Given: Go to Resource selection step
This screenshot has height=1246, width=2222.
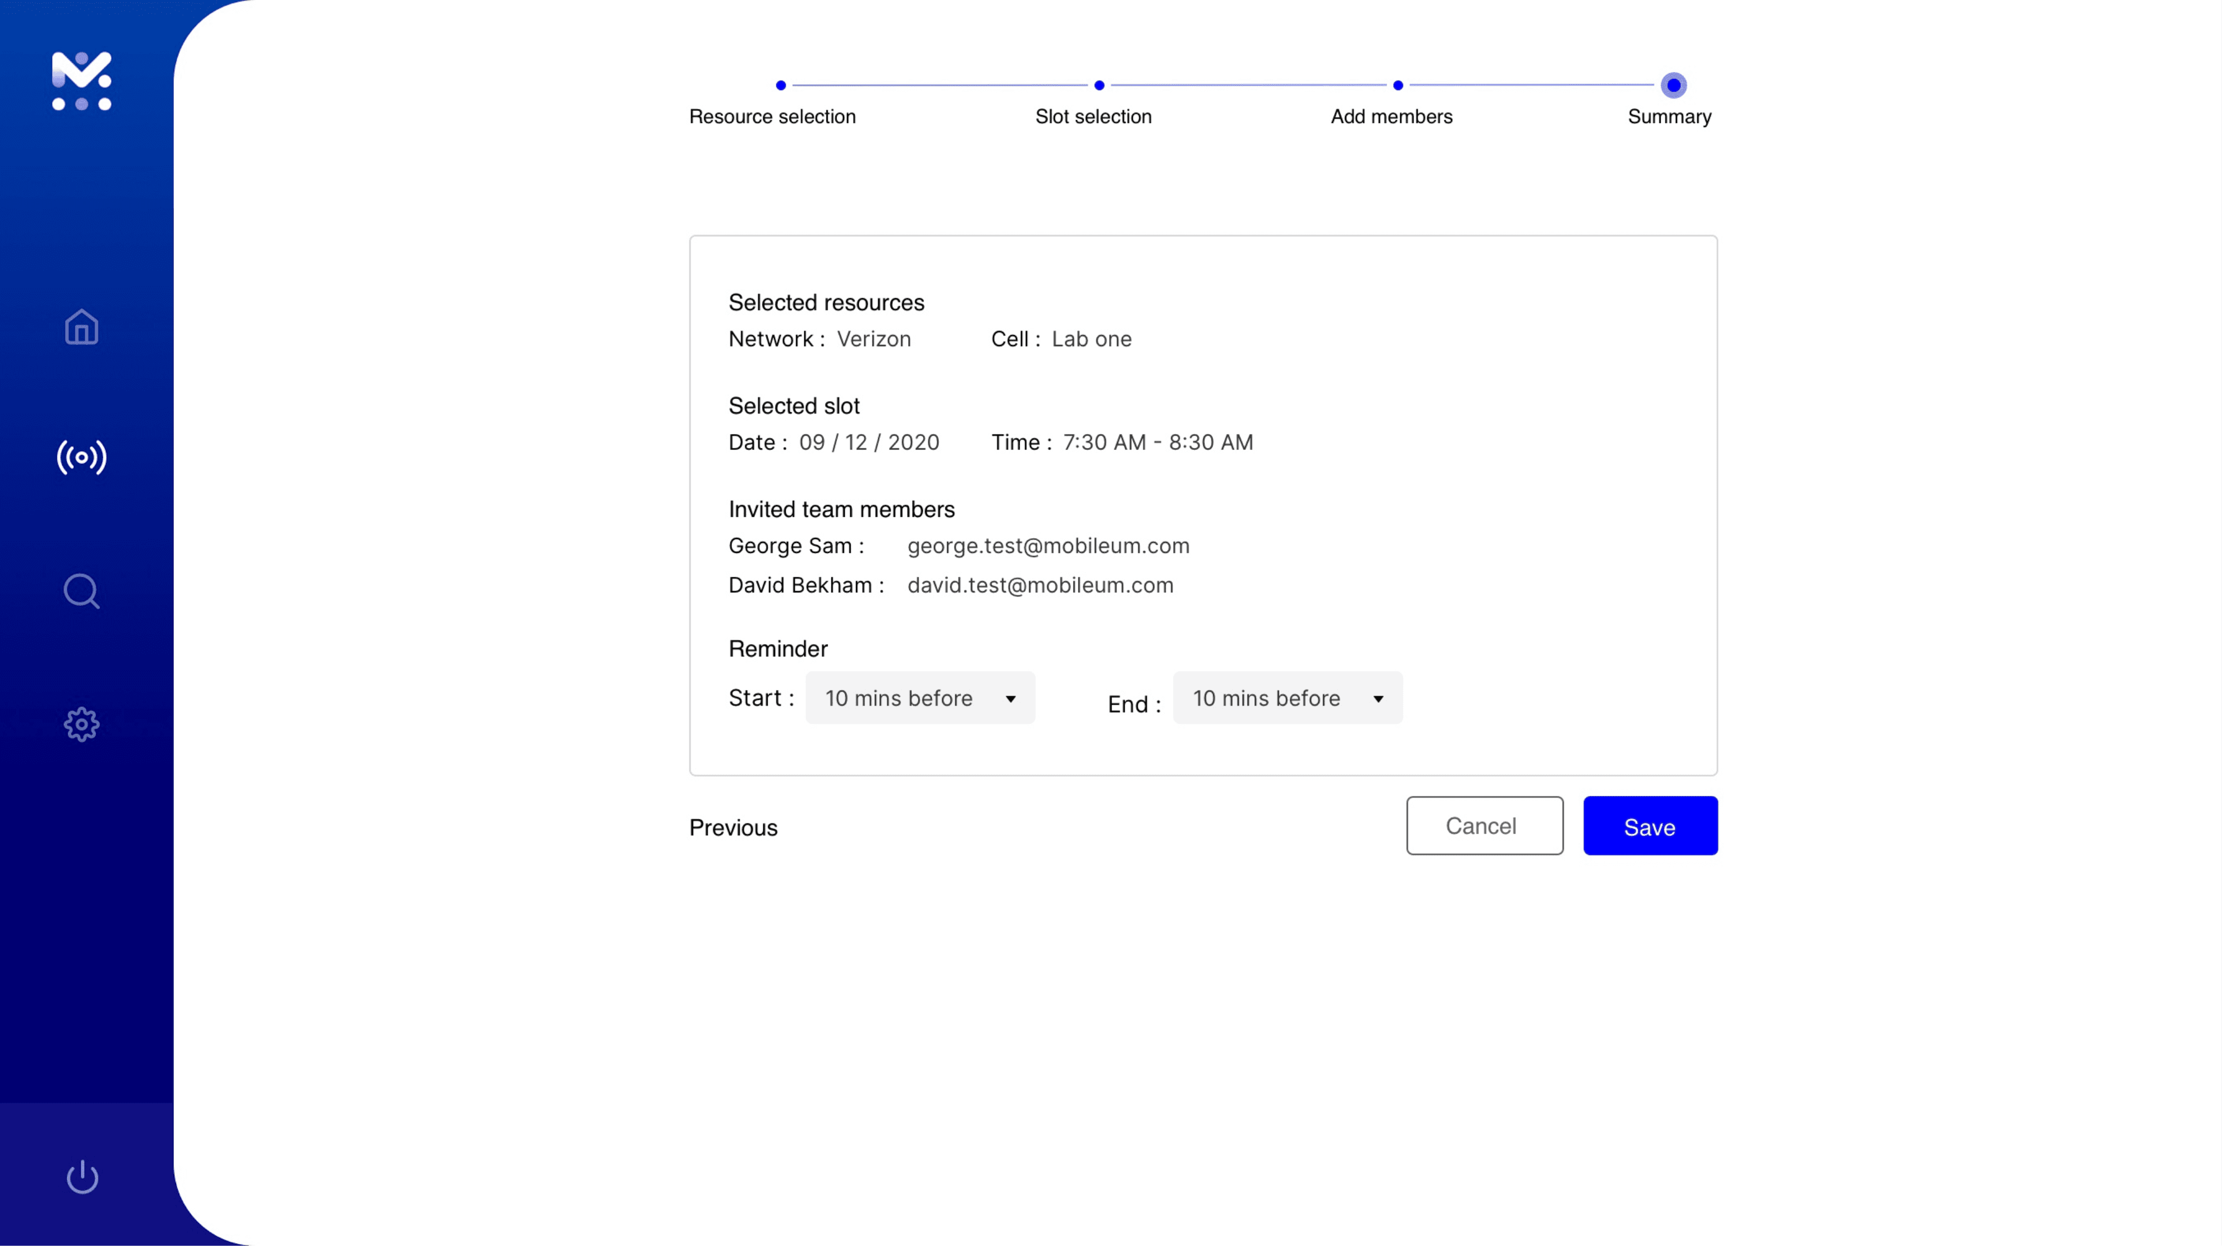Looking at the screenshot, I should pyautogui.click(x=772, y=116).
